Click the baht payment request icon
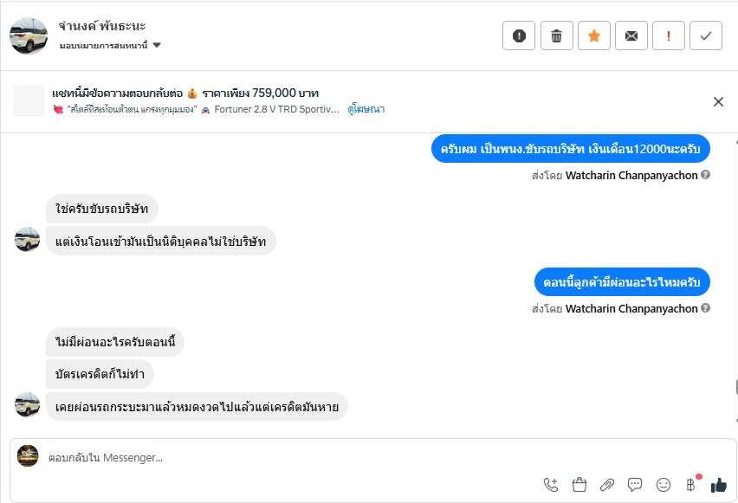 [x=691, y=484]
